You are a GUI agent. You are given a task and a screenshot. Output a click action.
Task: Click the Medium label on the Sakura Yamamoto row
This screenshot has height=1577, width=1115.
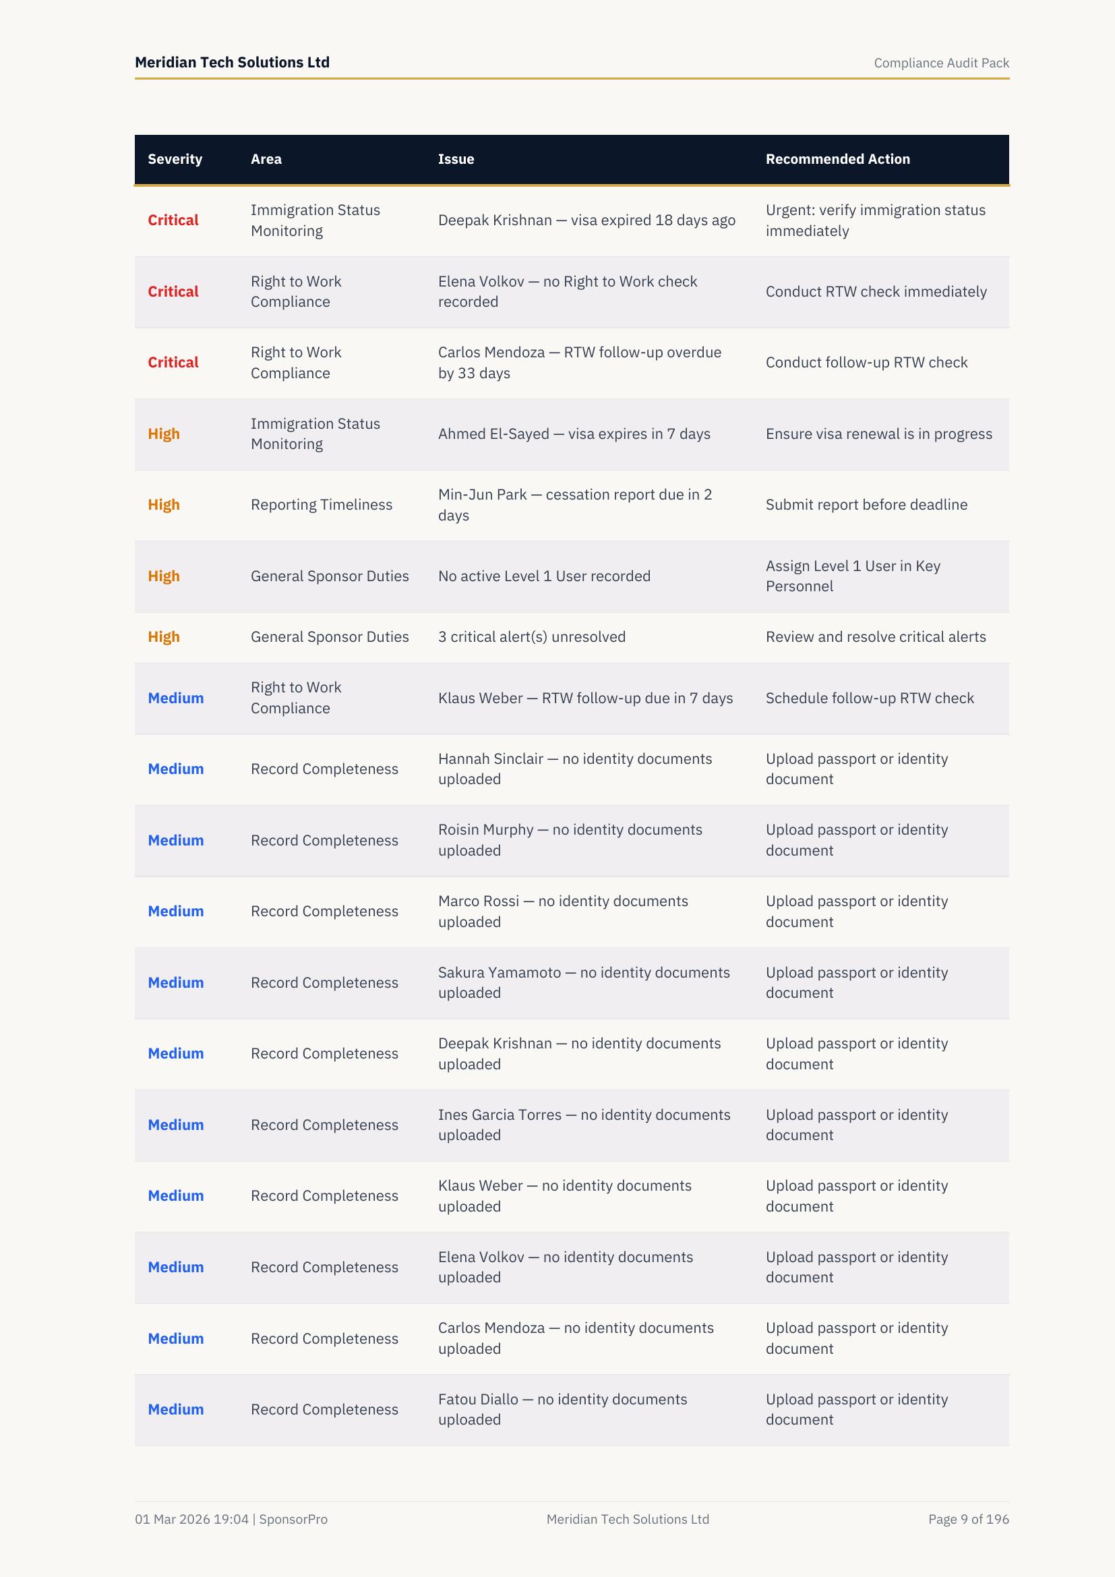176,983
